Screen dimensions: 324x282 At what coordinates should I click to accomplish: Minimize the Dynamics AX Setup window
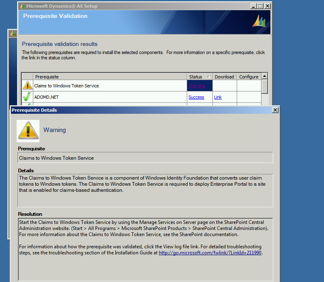pyautogui.click(x=253, y=6)
